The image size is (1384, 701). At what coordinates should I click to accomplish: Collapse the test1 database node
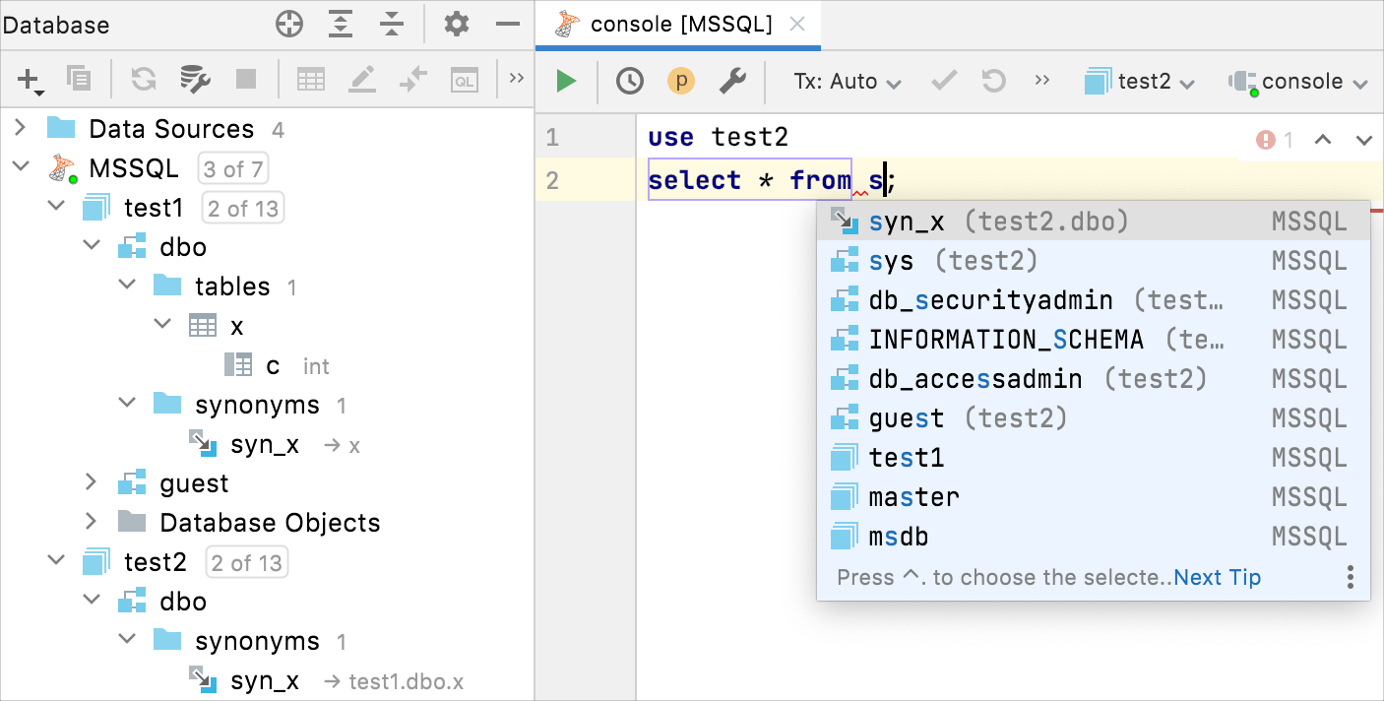(x=56, y=208)
